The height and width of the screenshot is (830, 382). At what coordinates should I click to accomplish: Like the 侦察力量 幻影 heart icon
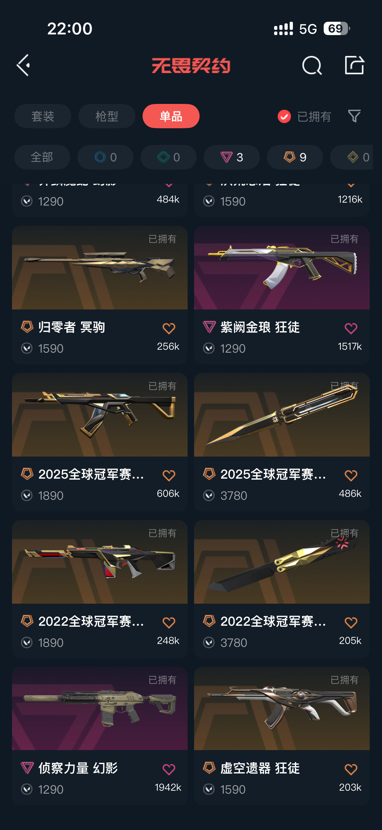click(x=169, y=769)
